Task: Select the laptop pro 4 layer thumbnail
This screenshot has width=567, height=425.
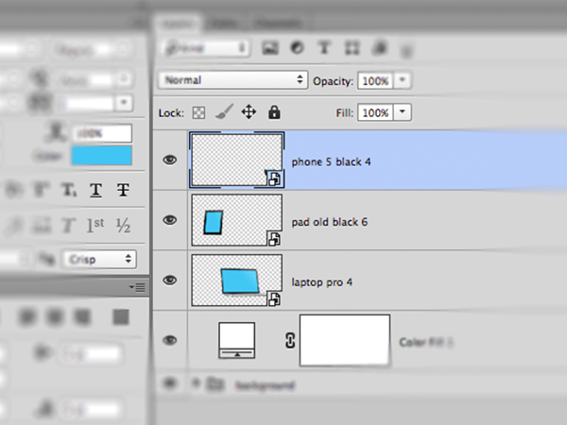Action: [236, 280]
